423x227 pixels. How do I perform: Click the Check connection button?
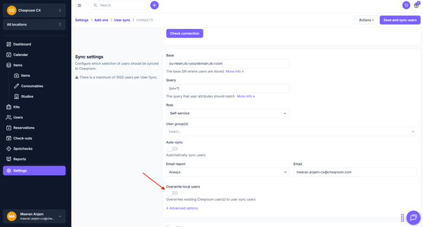point(184,33)
